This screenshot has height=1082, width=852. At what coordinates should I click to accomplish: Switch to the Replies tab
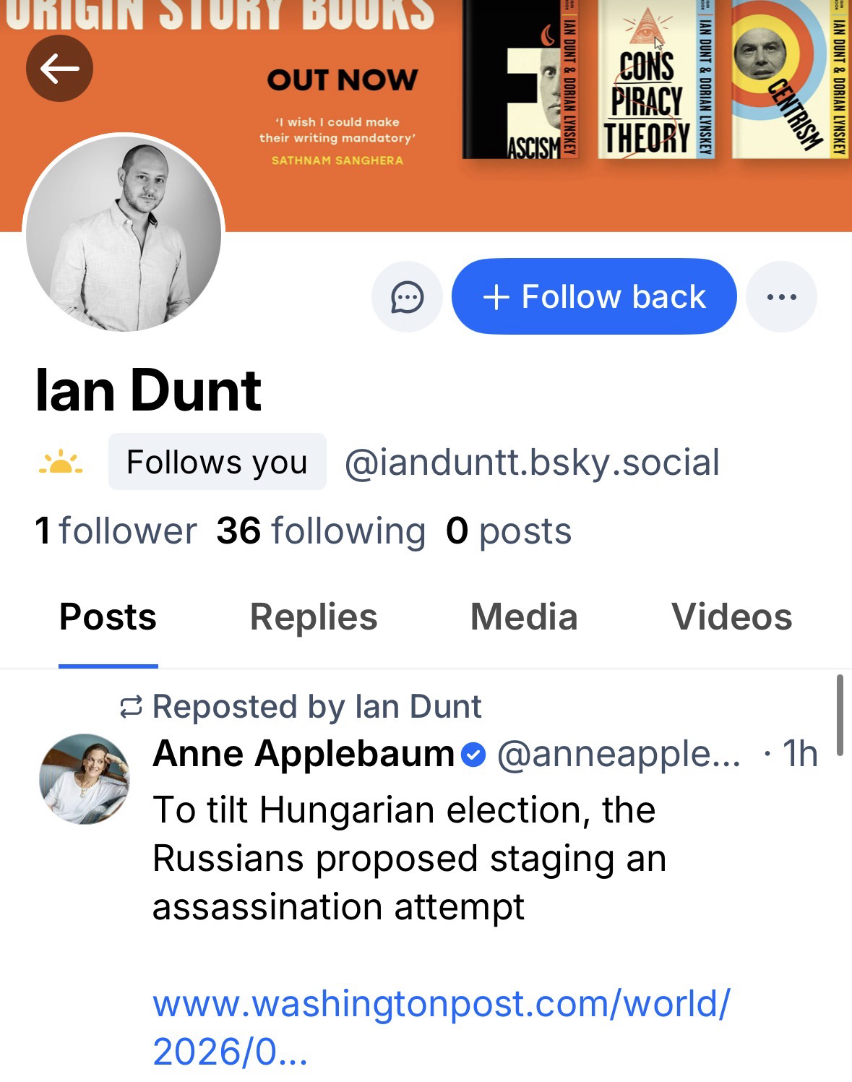click(314, 617)
